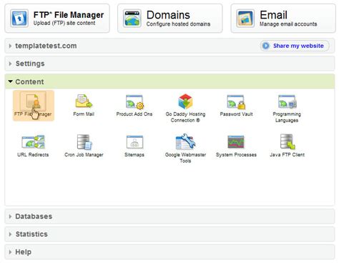
Task: Open the Sitemaps icon
Action: (134, 142)
